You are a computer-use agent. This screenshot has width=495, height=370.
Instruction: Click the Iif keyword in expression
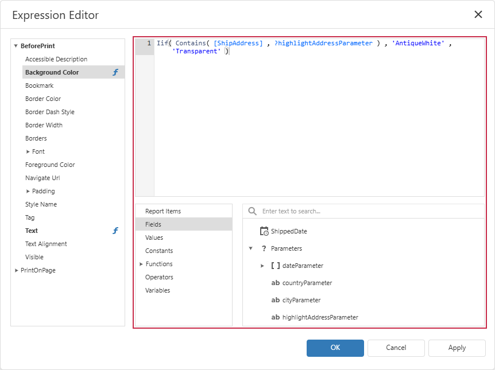click(x=163, y=43)
